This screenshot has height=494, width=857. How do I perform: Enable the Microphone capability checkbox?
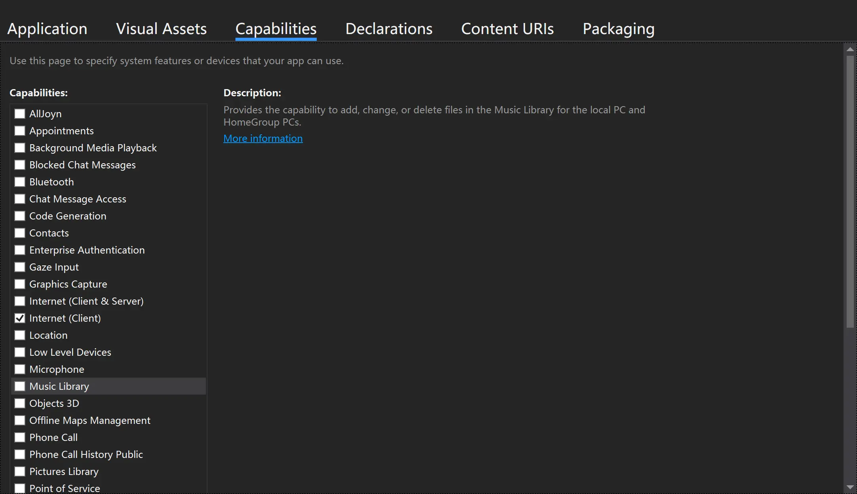click(x=20, y=369)
